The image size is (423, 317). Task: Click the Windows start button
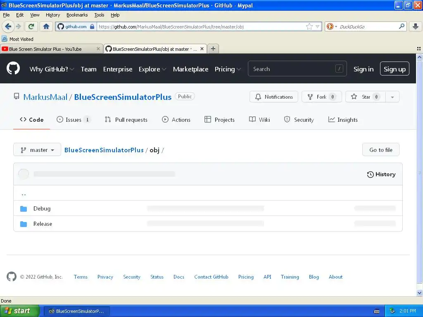19,311
